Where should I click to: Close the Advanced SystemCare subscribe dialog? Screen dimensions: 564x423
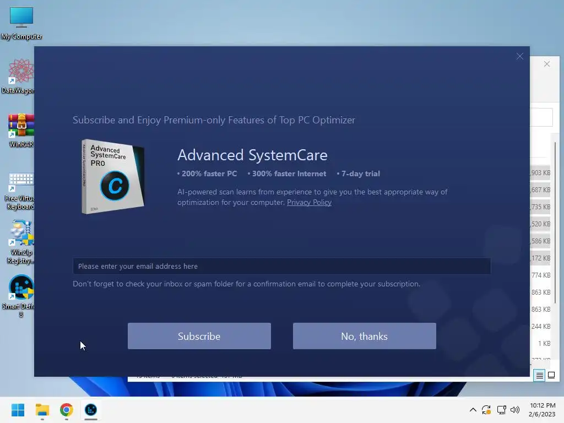(520, 57)
